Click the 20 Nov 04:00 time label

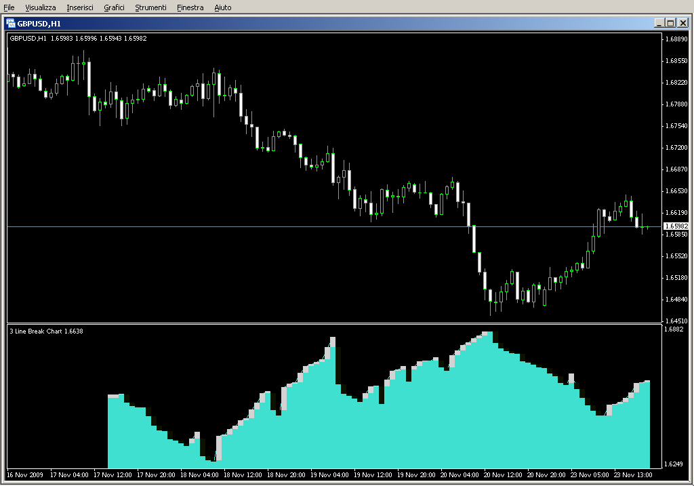click(x=460, y=475)
